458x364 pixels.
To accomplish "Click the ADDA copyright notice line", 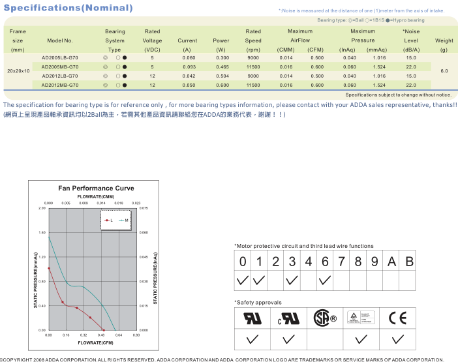I will tap(222, 360).
